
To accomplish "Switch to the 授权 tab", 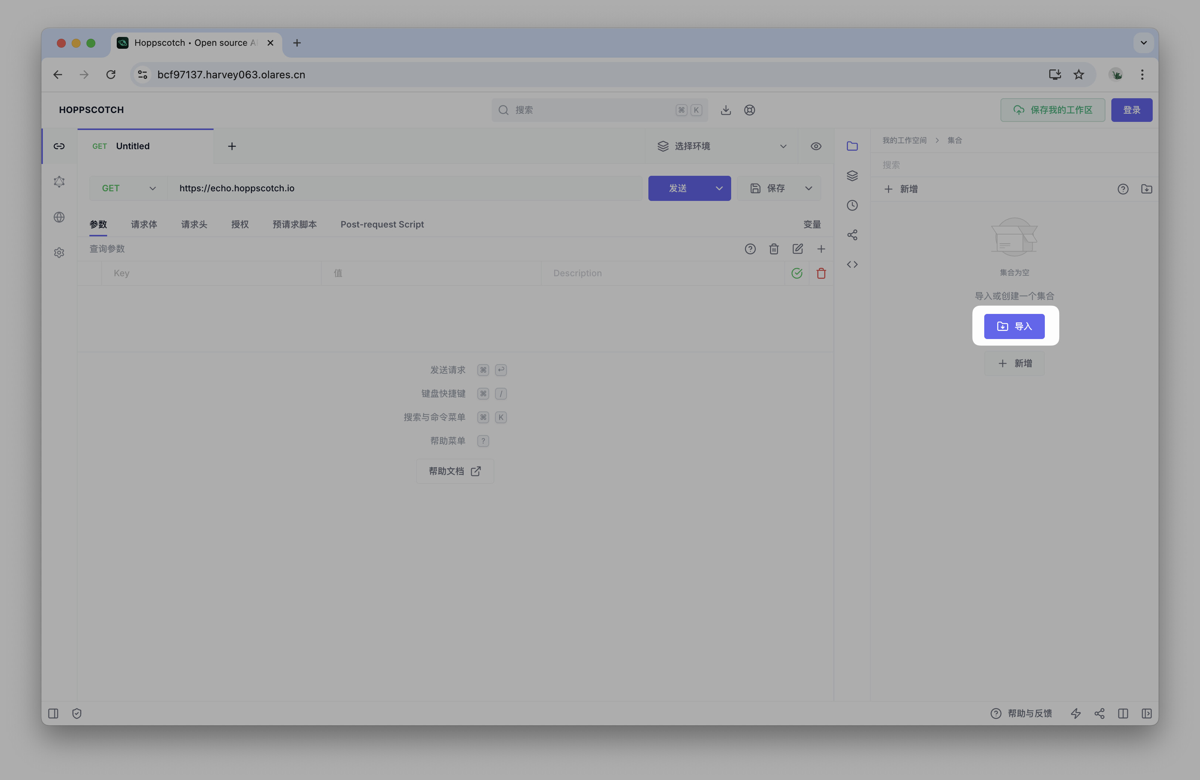I will coord(239,224).
